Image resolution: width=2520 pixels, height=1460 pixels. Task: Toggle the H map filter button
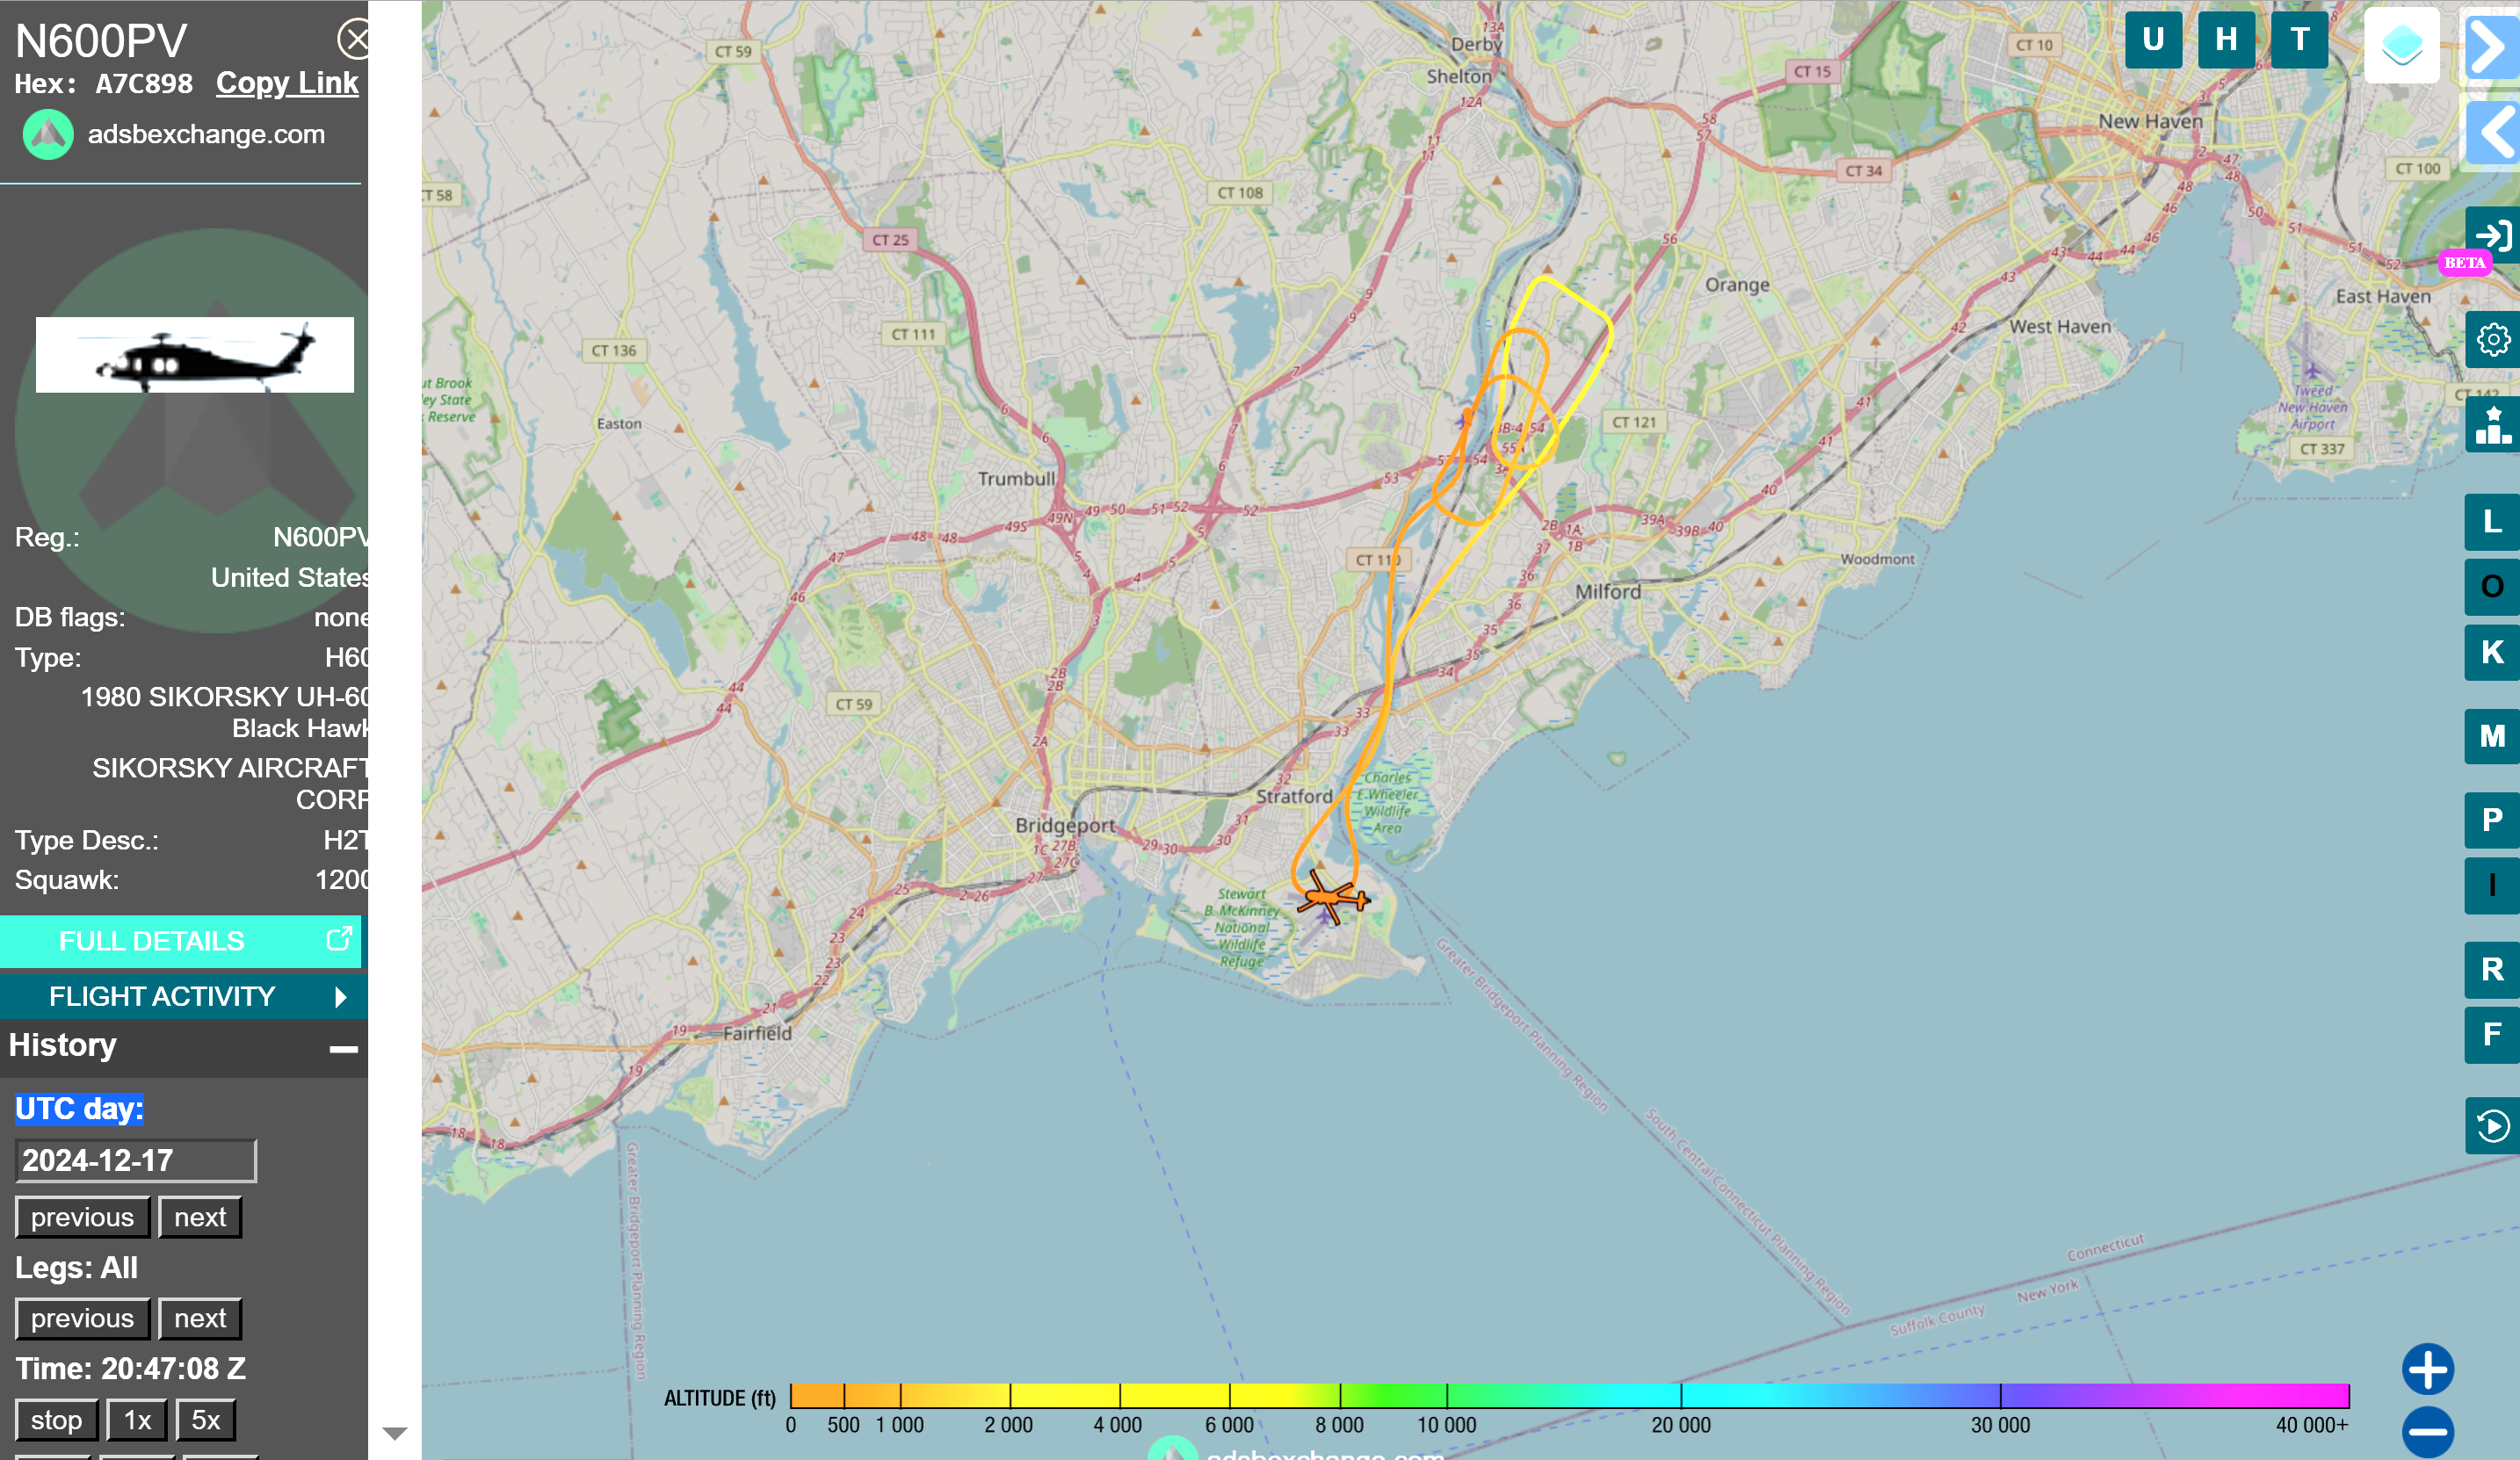tap(2226, 40)
